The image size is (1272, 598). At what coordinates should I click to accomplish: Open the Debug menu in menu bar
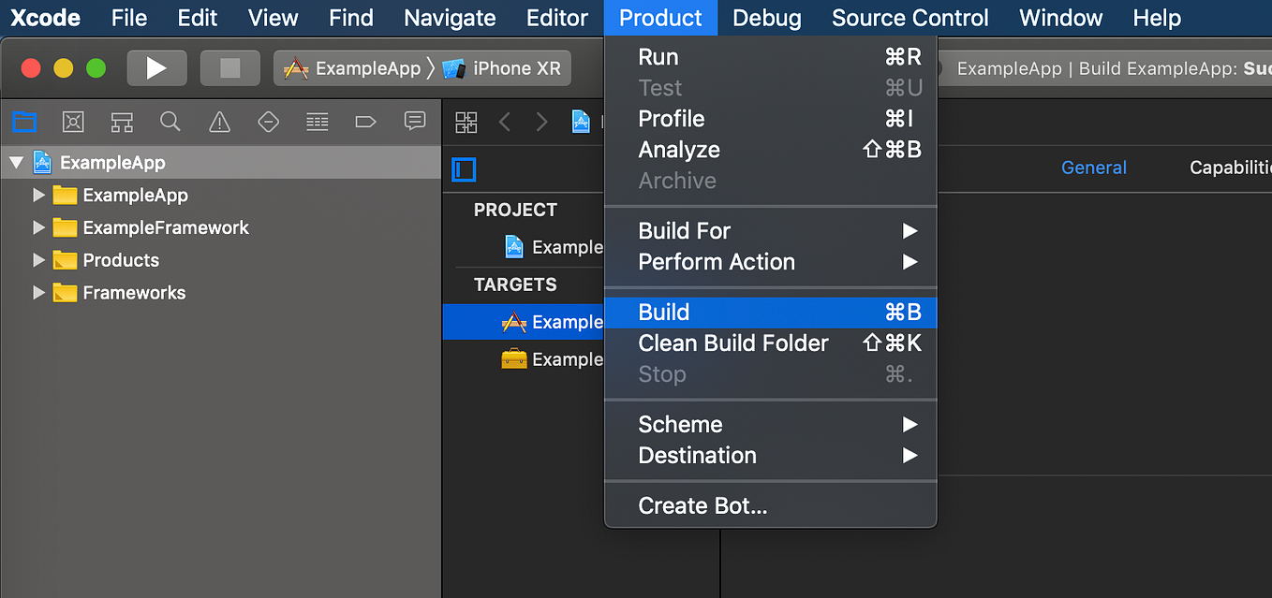pos(766,18)
